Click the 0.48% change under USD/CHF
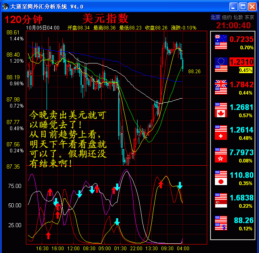The image size is (259, 253). point(246,138)
